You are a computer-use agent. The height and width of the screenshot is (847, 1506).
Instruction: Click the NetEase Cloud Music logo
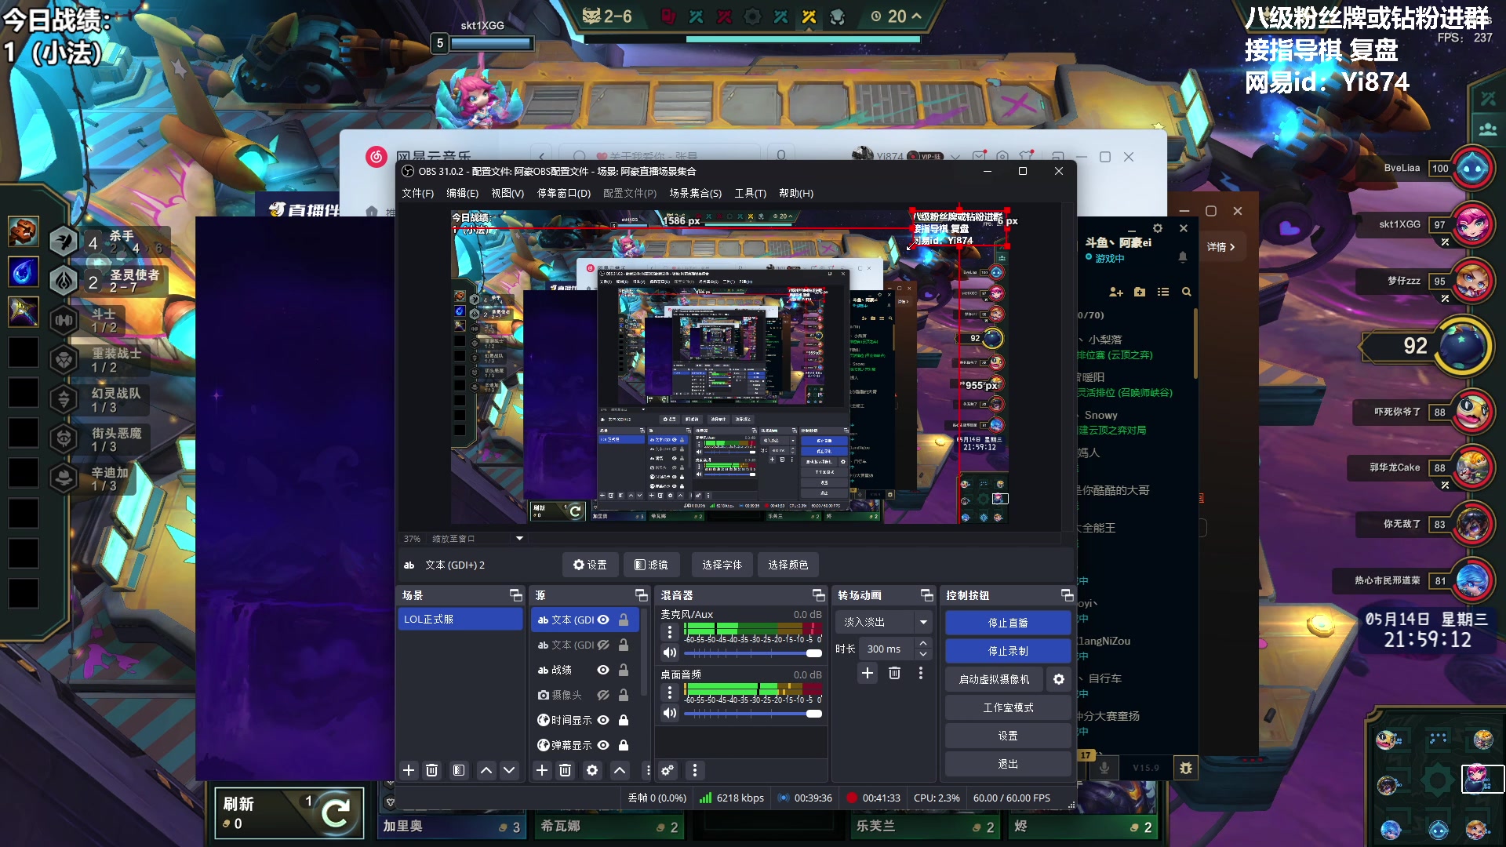(376, 156)
